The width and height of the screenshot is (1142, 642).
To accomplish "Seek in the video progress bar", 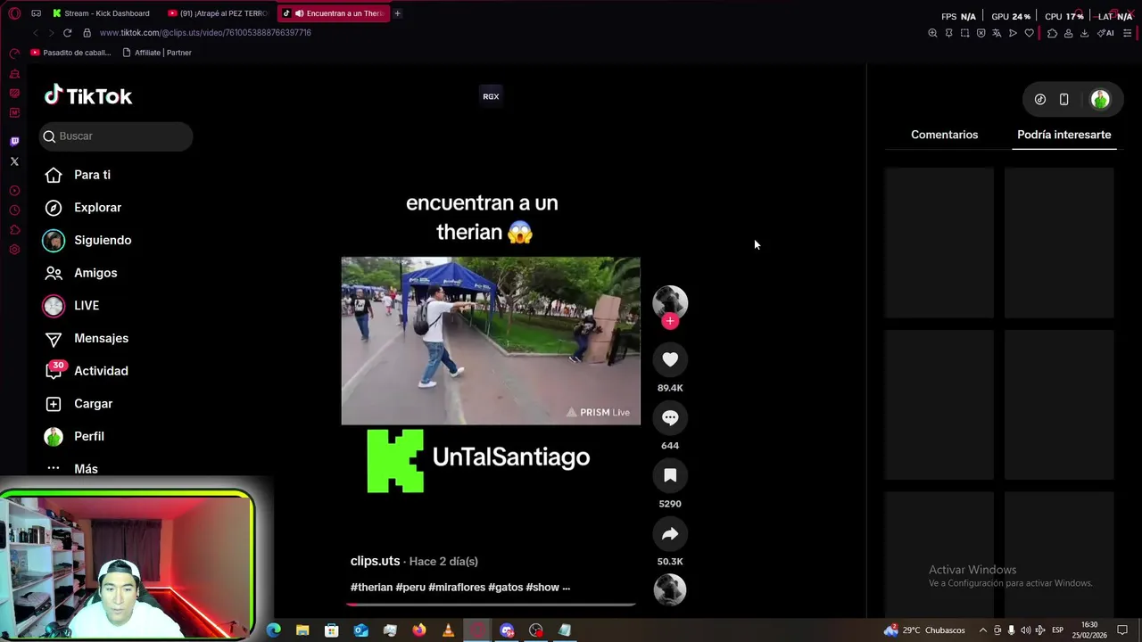I will coord(491,604).
